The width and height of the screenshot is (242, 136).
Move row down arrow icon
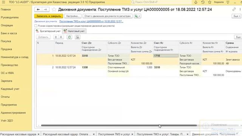point(61,37)
